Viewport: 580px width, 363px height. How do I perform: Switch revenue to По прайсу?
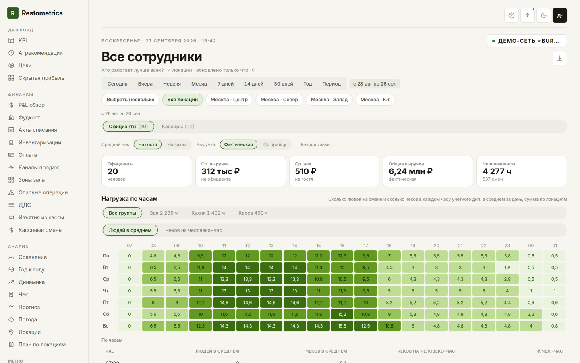click(275, 144)
